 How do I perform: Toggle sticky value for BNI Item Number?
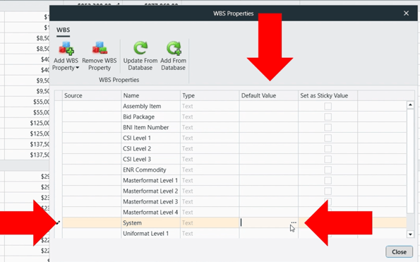point(328,128)
